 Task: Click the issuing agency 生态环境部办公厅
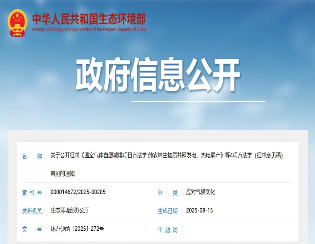pyautogui.click(x=70, y=210)
